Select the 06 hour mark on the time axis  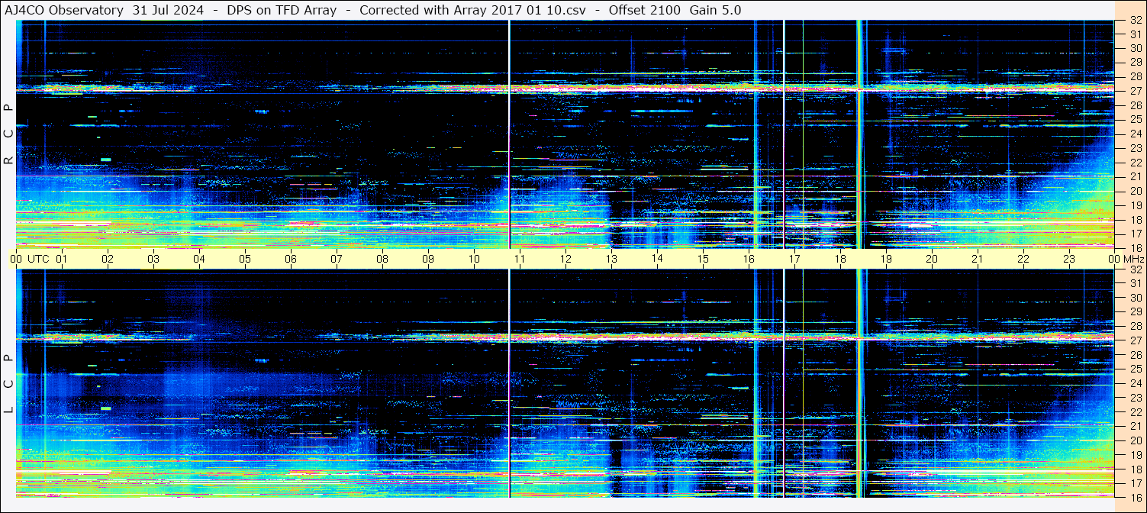pyautogui.click(x=291, y=259)
